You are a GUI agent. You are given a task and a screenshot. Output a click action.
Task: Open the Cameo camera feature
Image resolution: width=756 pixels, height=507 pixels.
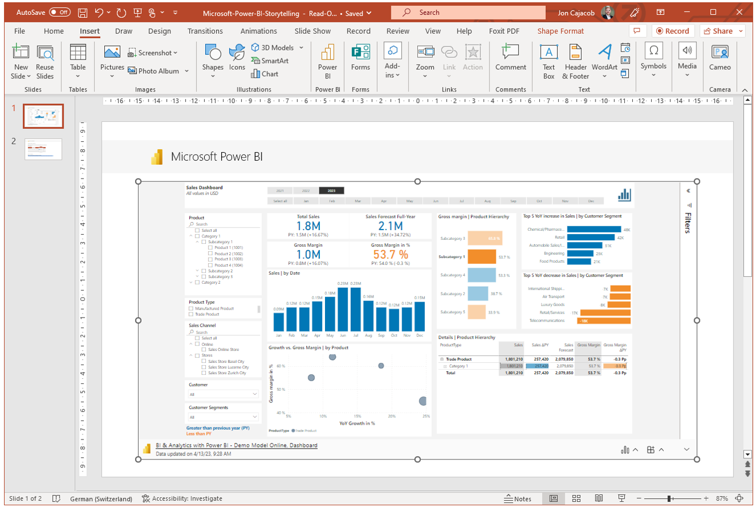(x=720, y=61)
